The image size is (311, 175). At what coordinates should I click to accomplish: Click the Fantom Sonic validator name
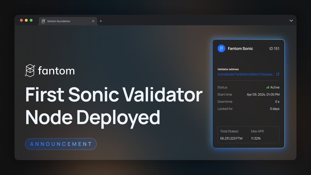[x=240, y=48]
